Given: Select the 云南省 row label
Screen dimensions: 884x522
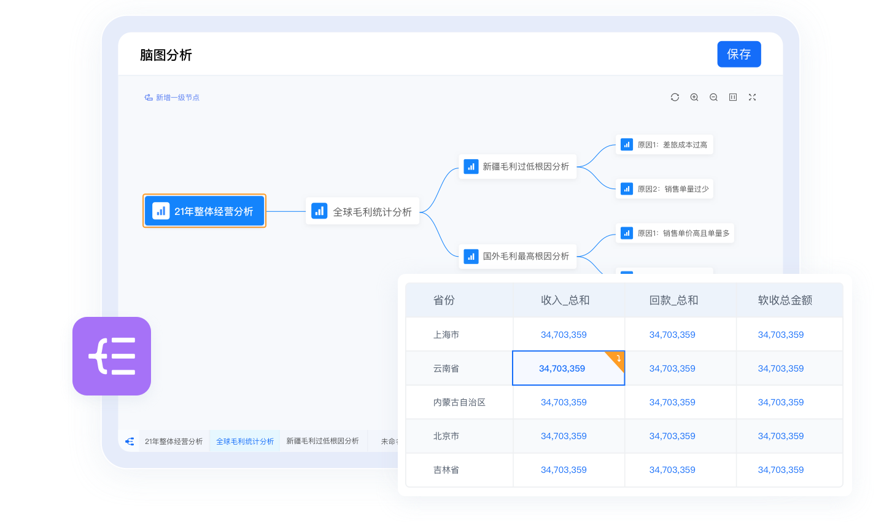Looking at the screenshot, I should coord(446,368).
